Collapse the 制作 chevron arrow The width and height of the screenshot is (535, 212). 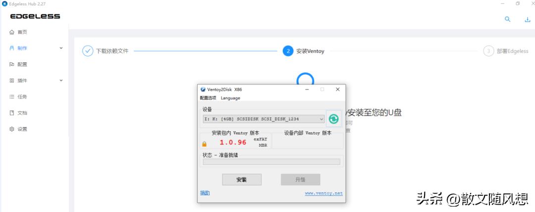(61, 48)
